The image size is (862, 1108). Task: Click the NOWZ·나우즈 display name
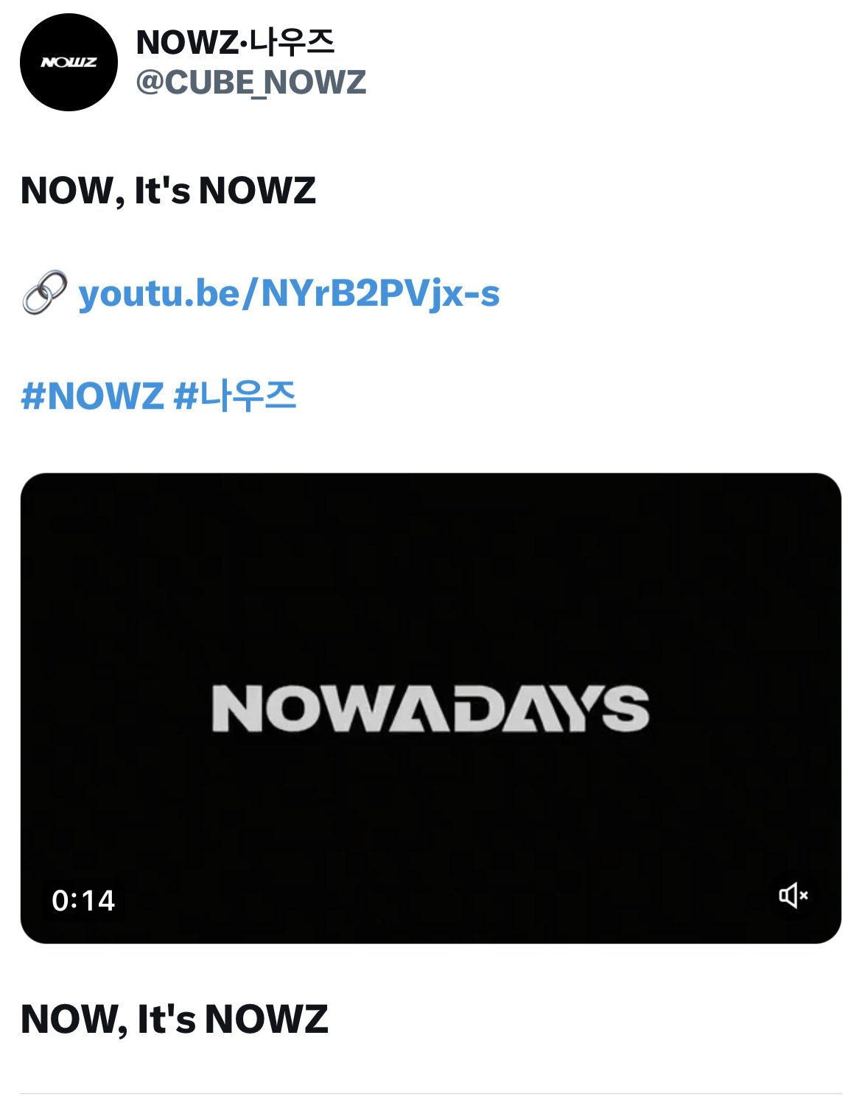236,42
